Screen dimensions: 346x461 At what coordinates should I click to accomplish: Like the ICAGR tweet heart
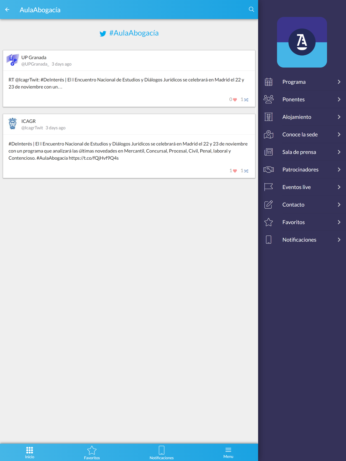tap(235, 171)
